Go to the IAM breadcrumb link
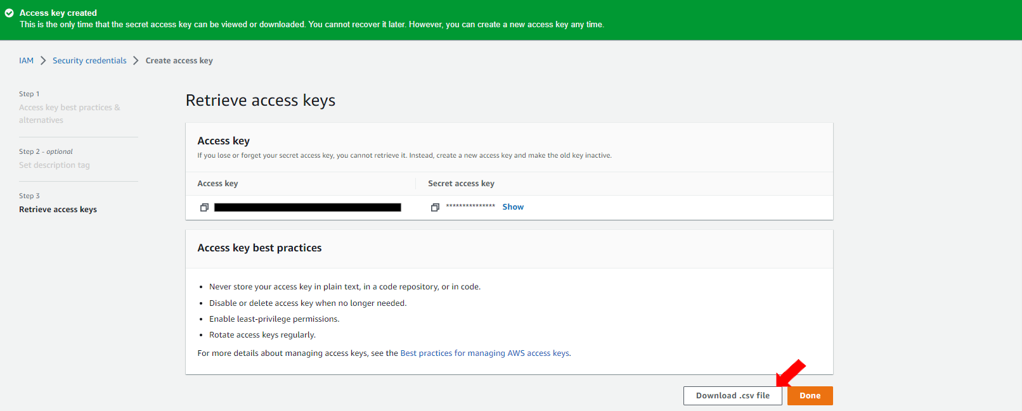1022x411 pixels. [x=26, y=61]
